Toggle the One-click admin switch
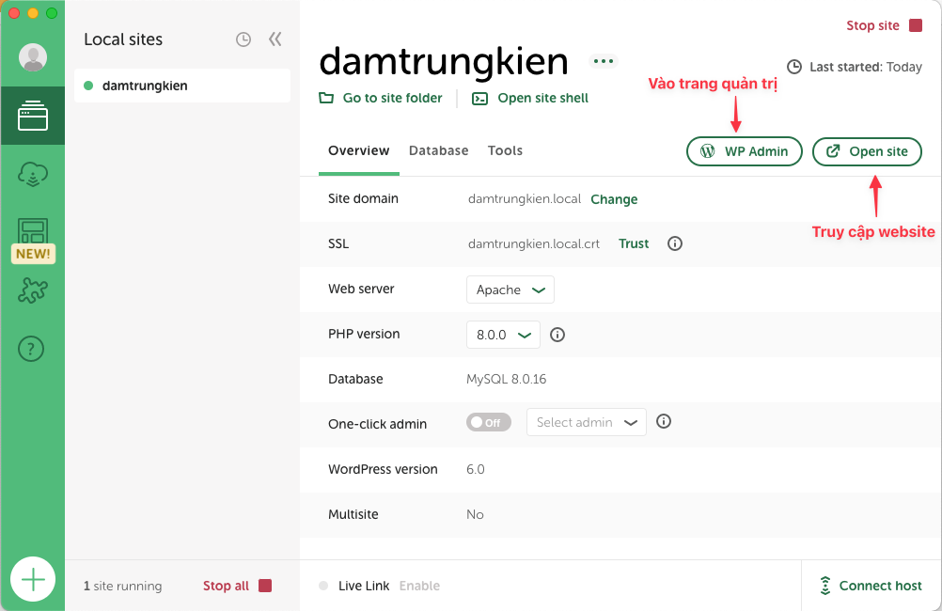 (x=489, y=422)
